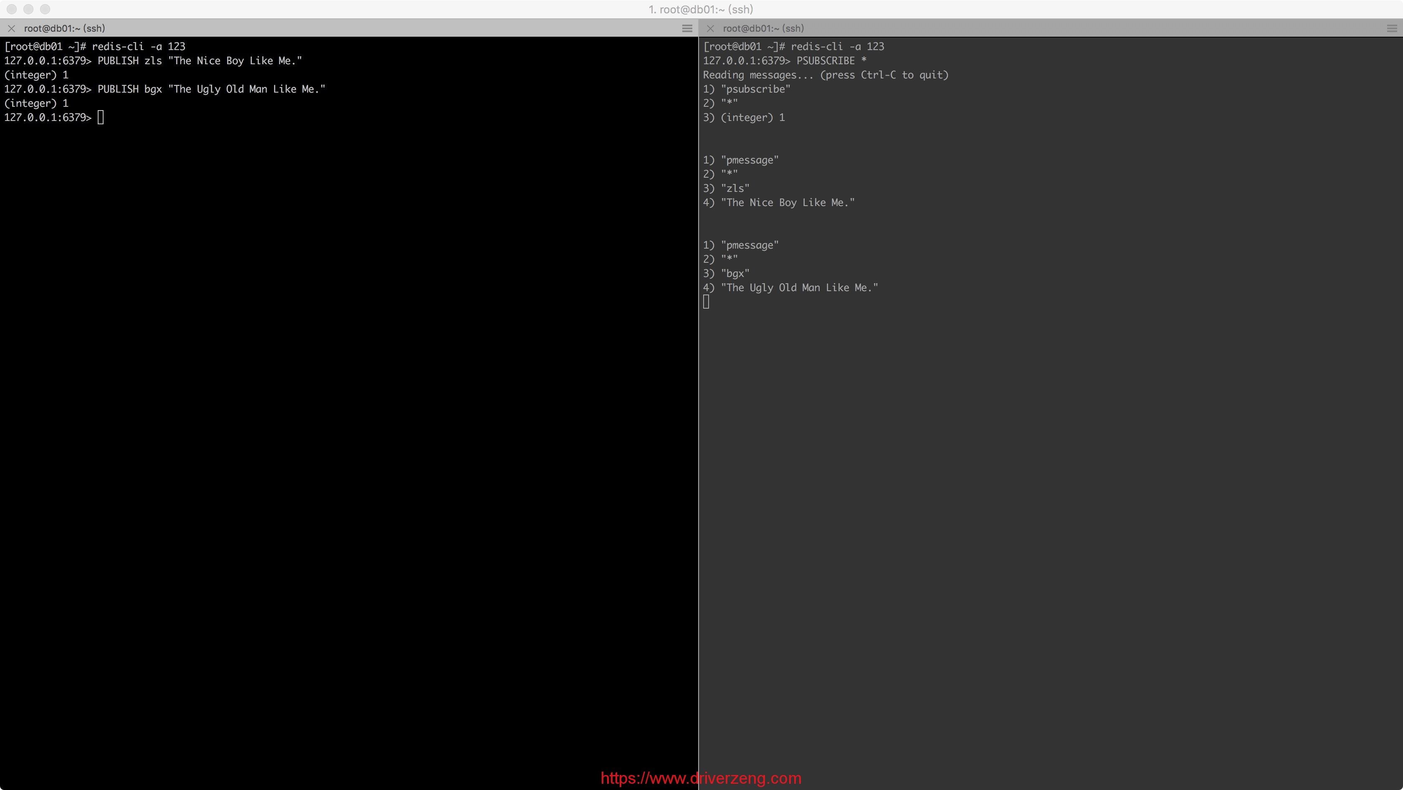This screenshot has height=790, width=1403.
Task: Open the right pane hamburger menu
Action: click(x=1392, y=28)
